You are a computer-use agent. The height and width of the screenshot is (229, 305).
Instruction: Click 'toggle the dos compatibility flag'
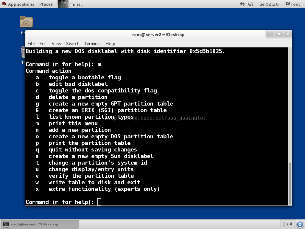(x=103, y=91)
